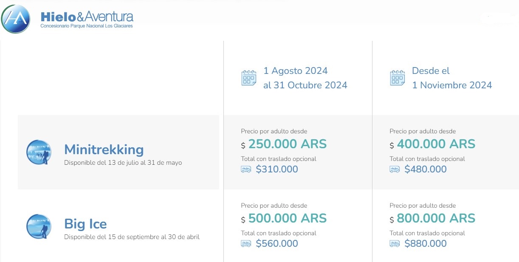Click the calendar icon for 1 Noviembre 2024
This screenshot has height=262, width=519.
pos(398,78)
